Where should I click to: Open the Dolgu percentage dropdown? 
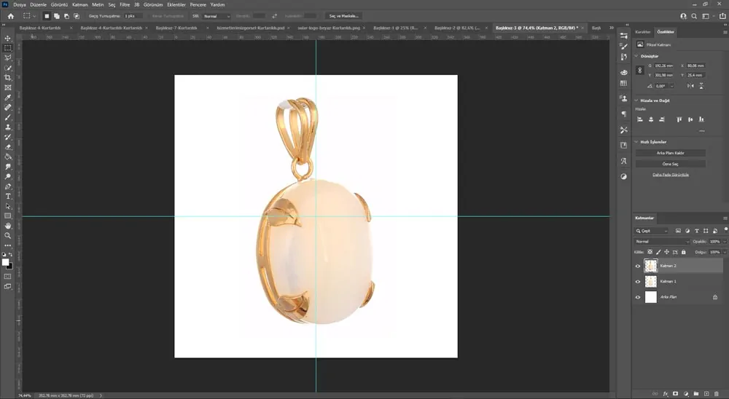[725, 252]
